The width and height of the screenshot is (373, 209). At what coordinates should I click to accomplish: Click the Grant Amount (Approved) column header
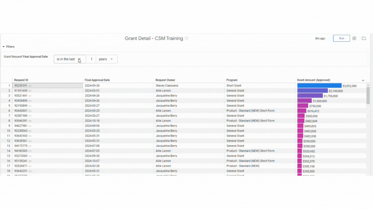pos(313,80)
